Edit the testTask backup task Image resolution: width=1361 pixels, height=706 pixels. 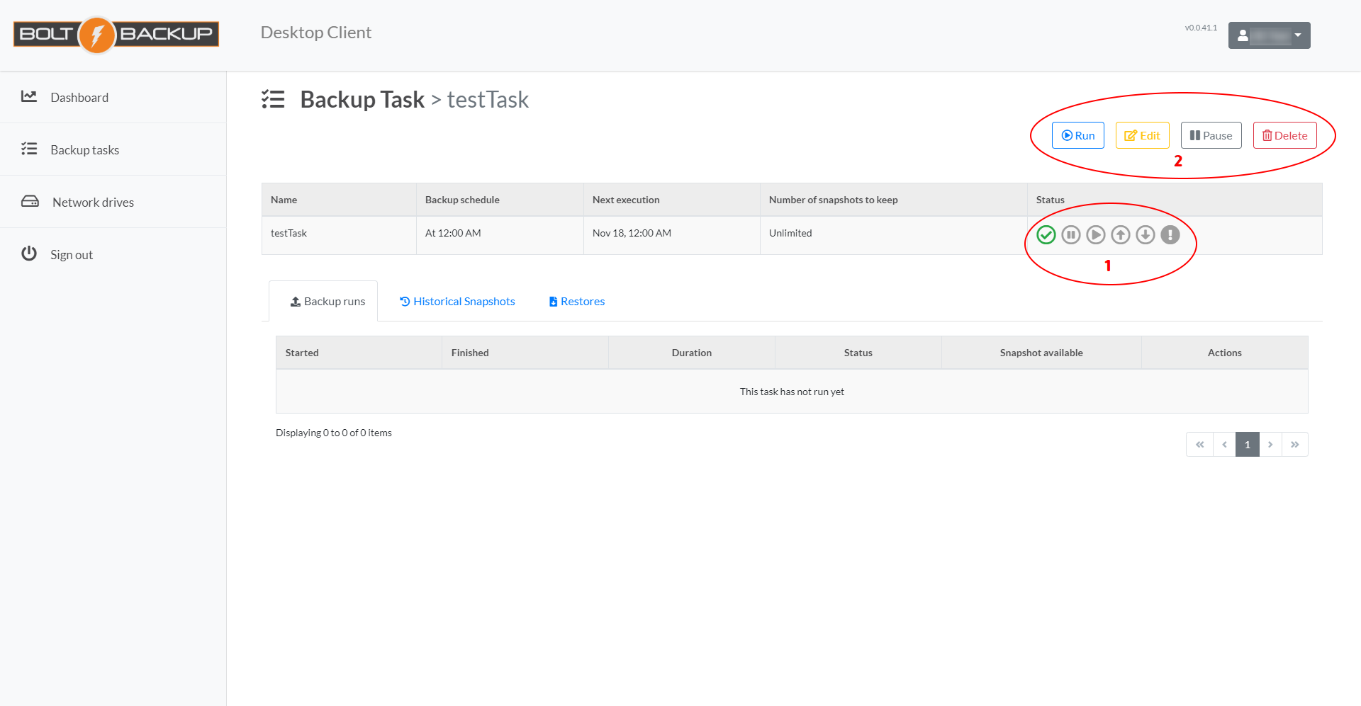[x=1142, y=135]
